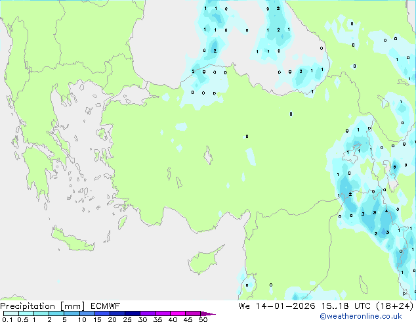
Task: Click the date 'We 14-01-2026'
Action: (277, 306)
